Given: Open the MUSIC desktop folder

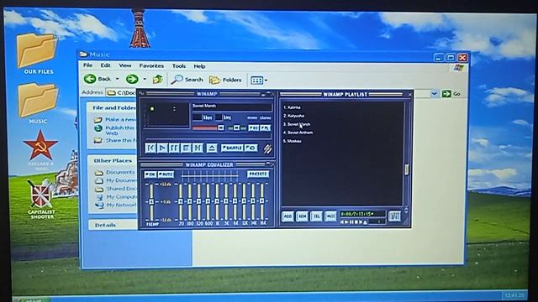Looking at the screenshot, I should click(38, 104).
